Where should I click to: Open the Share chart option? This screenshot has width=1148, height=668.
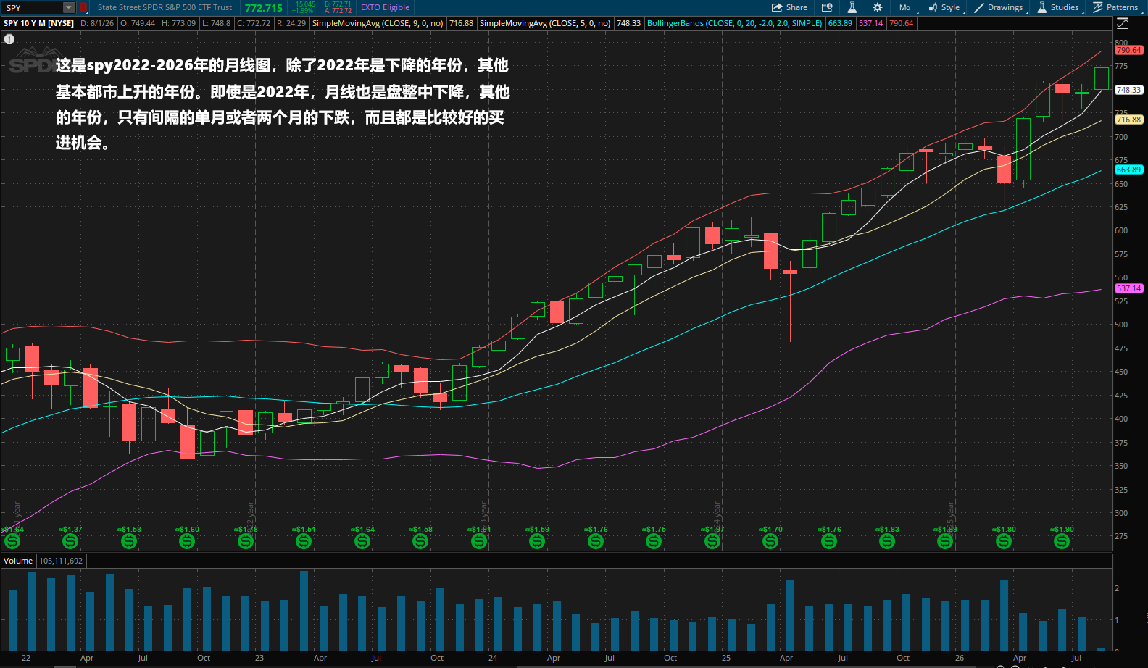pos(789,7)
